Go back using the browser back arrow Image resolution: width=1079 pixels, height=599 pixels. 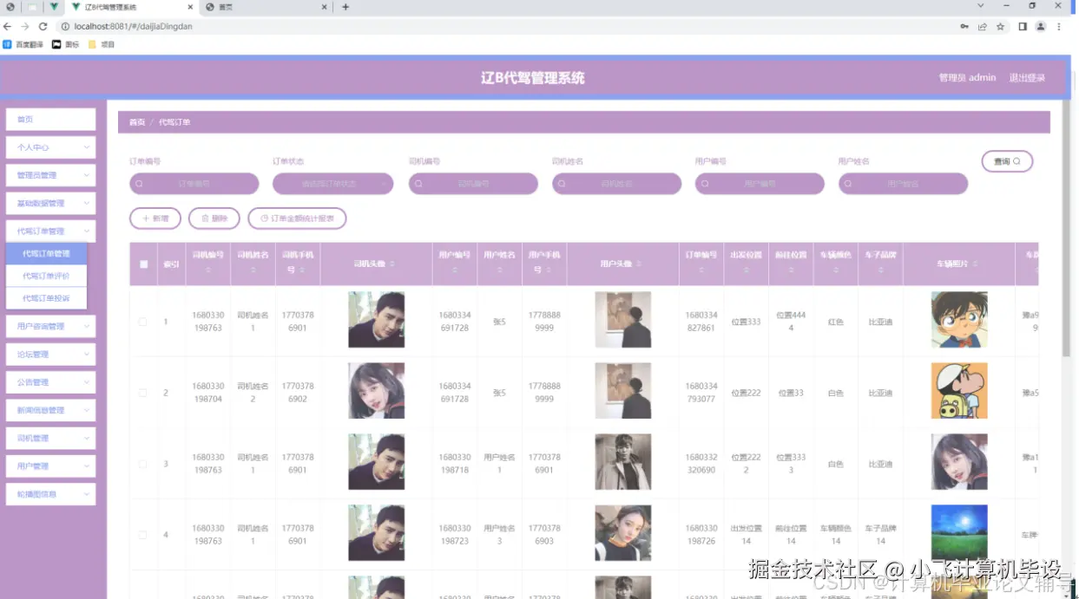[x=8, y=26]
